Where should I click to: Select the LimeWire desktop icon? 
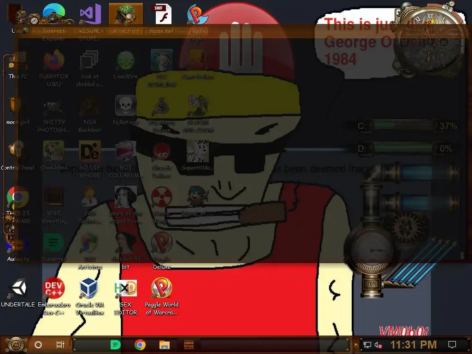[x=126, y=65]
